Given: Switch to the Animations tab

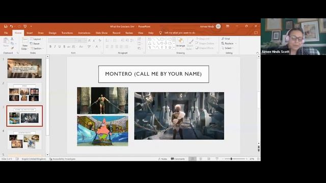Looking at the screenshot, I should (x=84, y=33).
